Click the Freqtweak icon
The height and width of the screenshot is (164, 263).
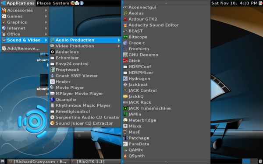(52, 70)
